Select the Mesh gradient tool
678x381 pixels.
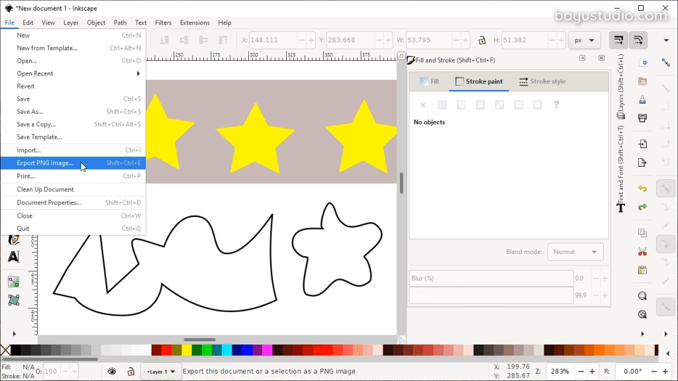coord(13,300)
